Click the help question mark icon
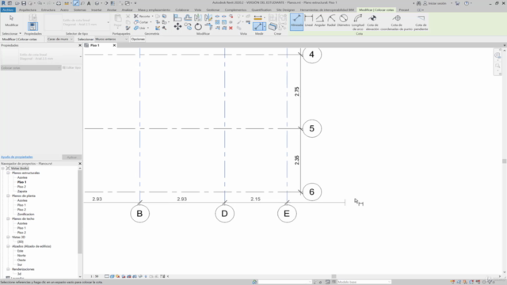The height and width of the screenshot is (285, 507). point(467,3)
